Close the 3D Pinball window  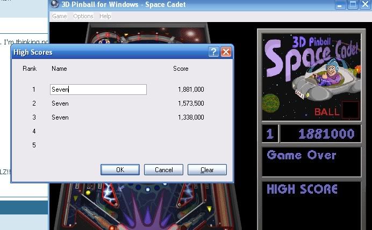click(x=366, y=4)
